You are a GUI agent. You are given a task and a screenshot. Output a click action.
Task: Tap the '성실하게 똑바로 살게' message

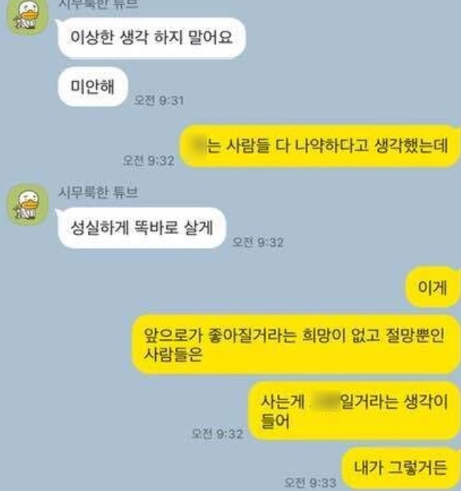[142, 227]
